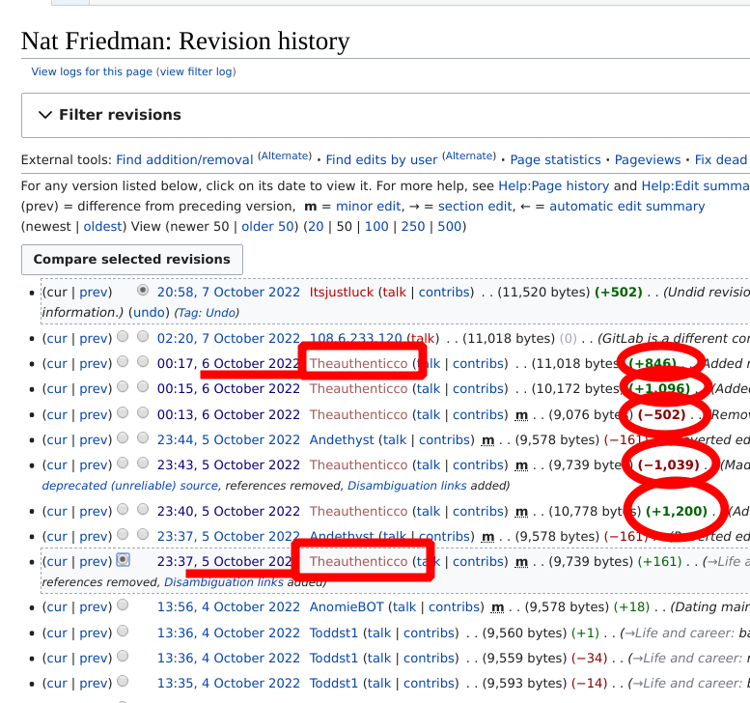Follow the minor edit legend link
This screenshot has width=750, height=703.
coord(369,207)
